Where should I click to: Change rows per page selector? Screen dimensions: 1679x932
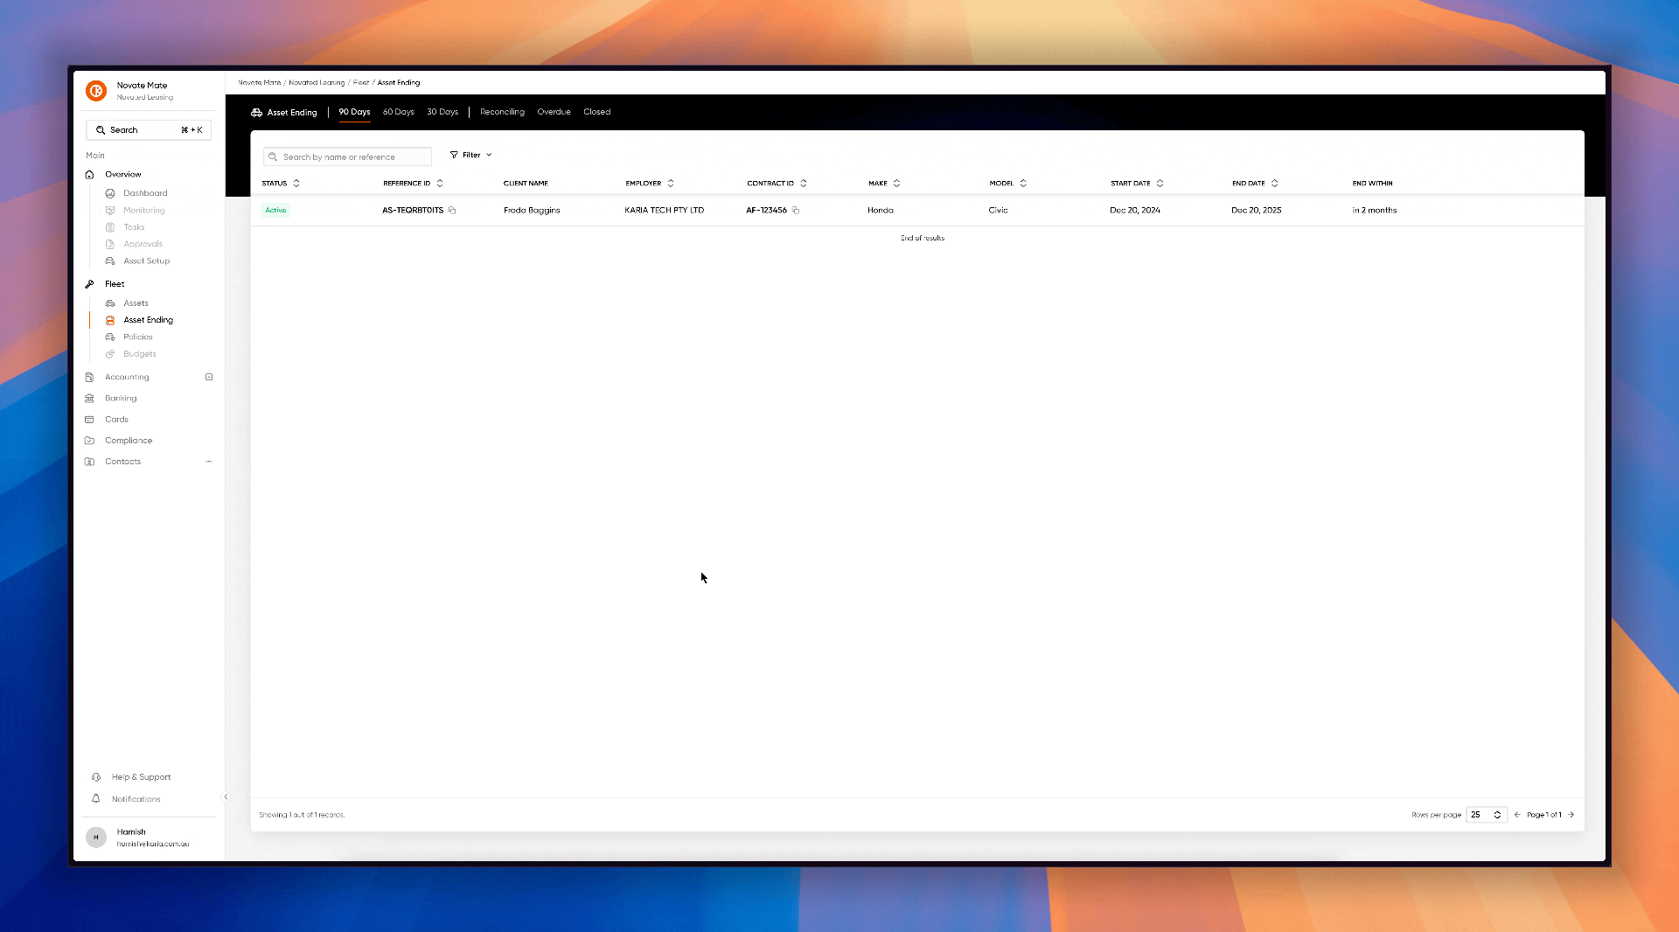tap(1486, 815)
